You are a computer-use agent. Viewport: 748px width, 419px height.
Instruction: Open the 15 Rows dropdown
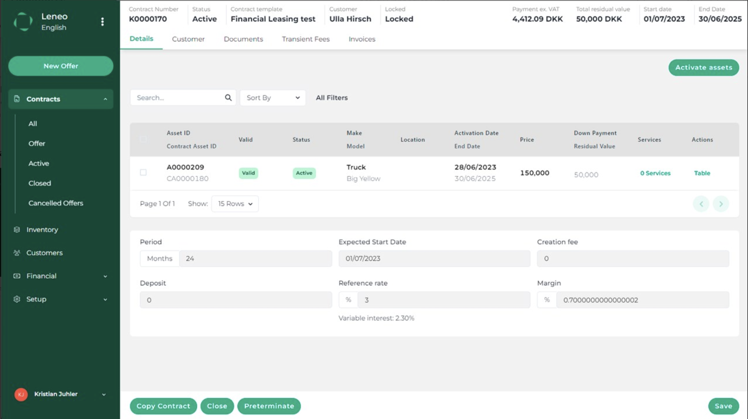[x=235, y=204]
